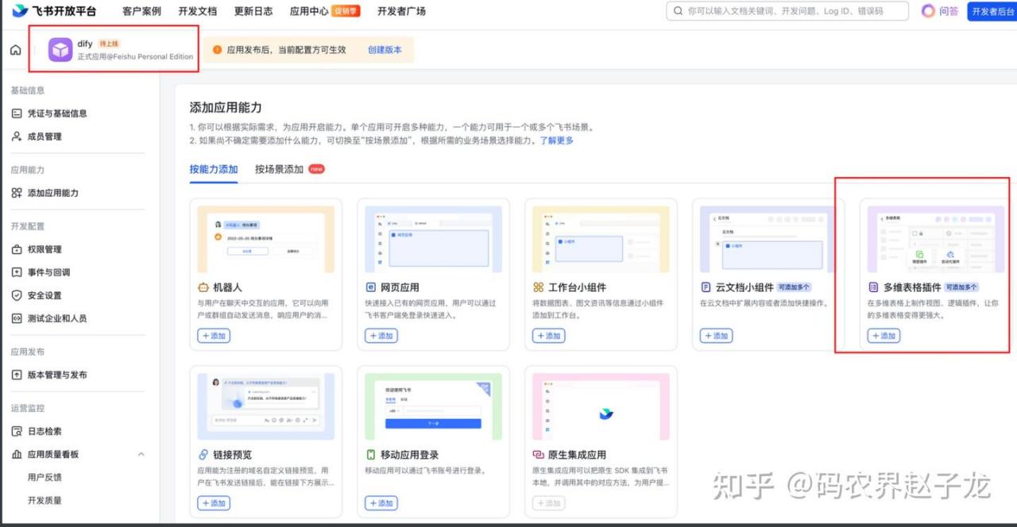Click the 网页应用 card preview thumbnail
This screenshot has width=1017, height=527.
coord(434,239)
